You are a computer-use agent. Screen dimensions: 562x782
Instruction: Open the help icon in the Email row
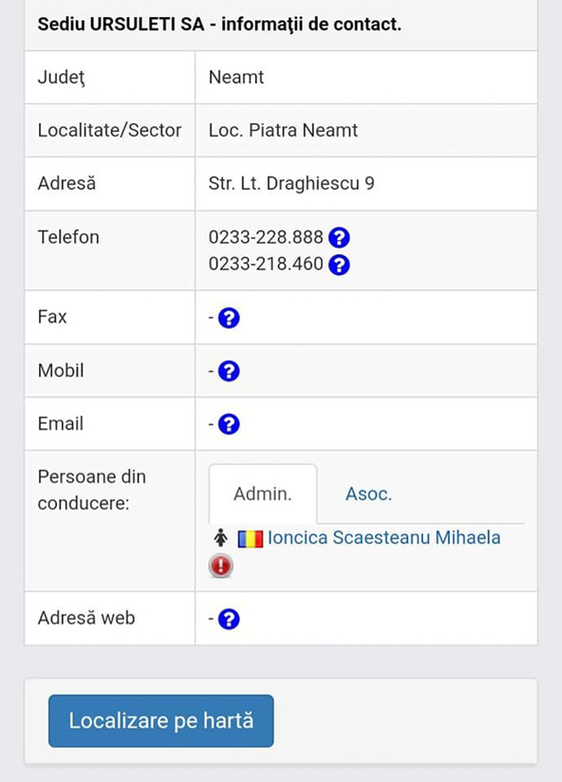pyautogui.click(x=229, y=424)
